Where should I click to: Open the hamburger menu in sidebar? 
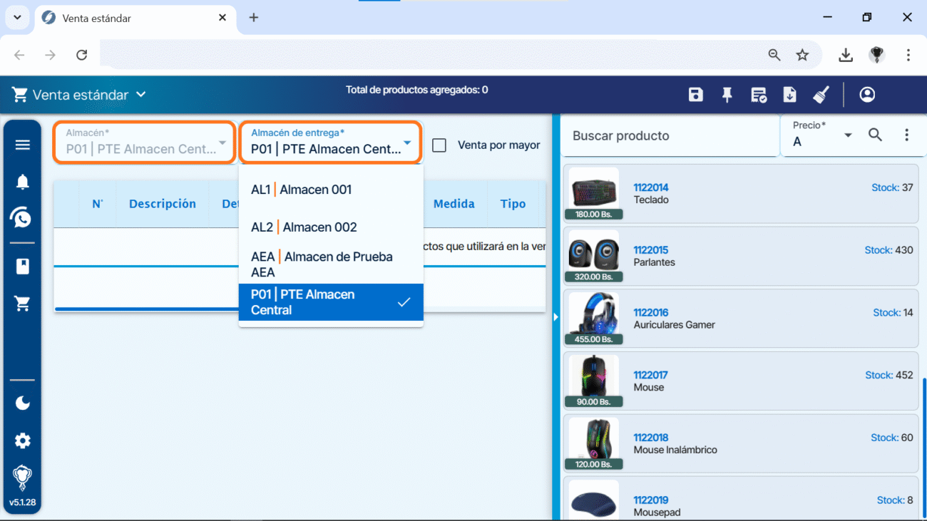click(x=23, y=145)
